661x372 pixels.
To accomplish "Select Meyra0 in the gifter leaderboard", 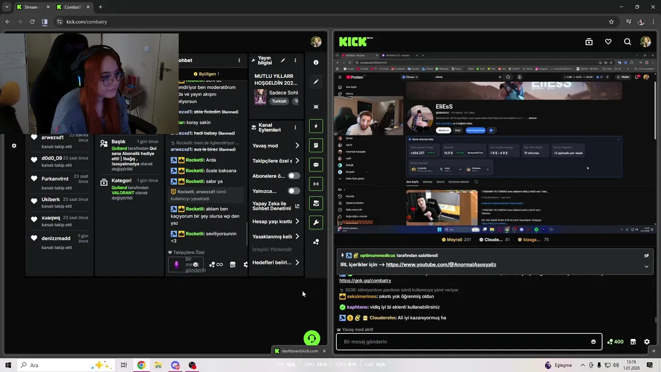I will click(x=456, y=240).
